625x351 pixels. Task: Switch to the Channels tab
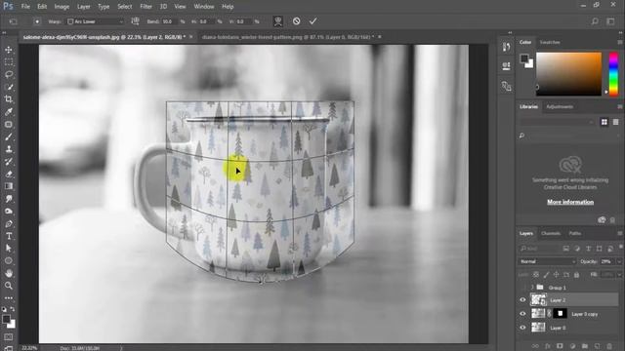[x=551, y=234]
